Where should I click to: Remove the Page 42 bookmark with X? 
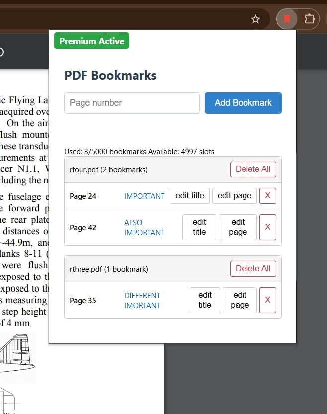(x=268, y=227)
